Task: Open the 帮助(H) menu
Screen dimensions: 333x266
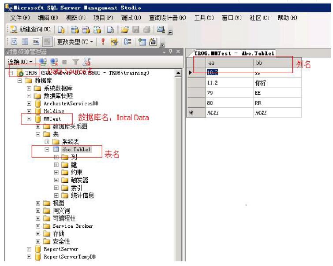Action: click(x=287, y=18)
